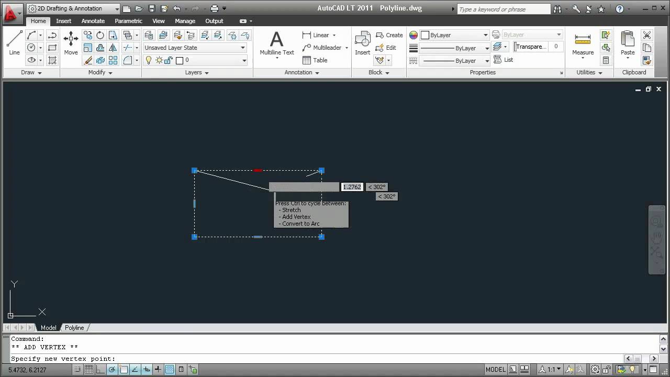Click the Cut scissors icon
This screenshot has height=377, width=670.
(x=647, y=35)
